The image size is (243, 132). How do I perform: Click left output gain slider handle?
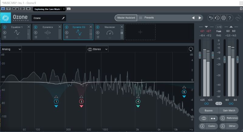pos(224,59)
